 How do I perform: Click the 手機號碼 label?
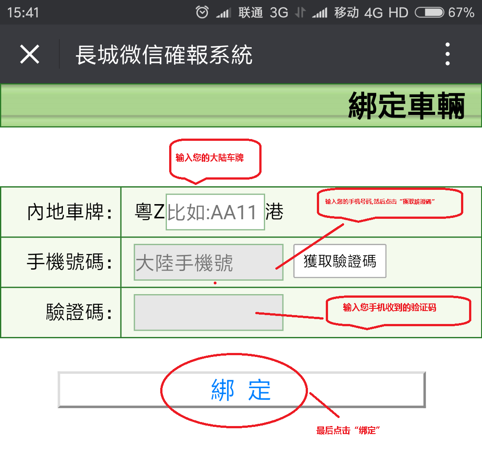click(x=70, y=262)
